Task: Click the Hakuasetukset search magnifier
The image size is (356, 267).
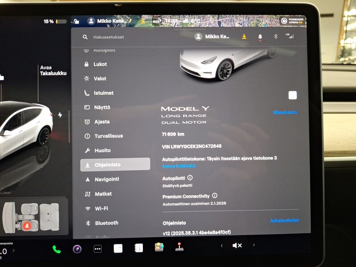Action: 85,37
